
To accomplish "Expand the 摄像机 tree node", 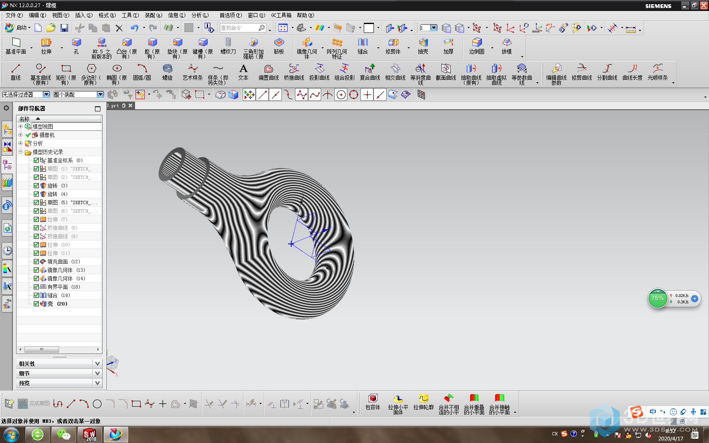I will [20, 135].
